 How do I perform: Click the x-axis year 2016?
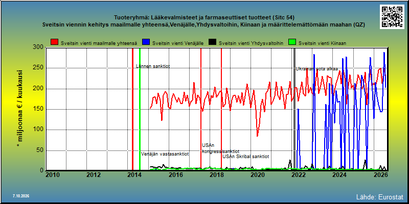176,174
